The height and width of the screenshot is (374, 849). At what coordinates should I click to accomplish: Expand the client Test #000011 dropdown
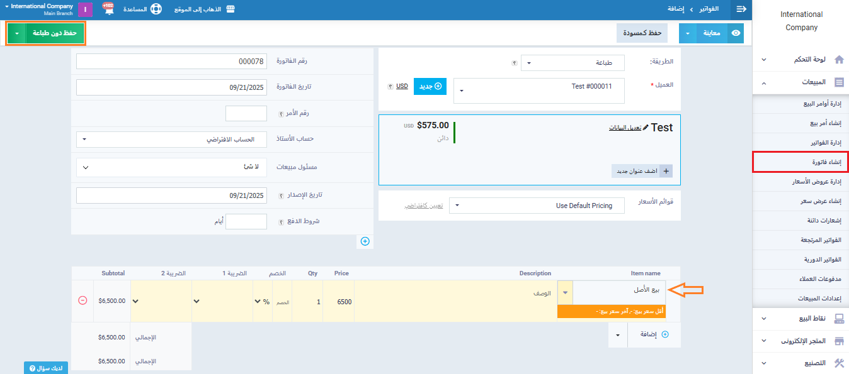538,91
